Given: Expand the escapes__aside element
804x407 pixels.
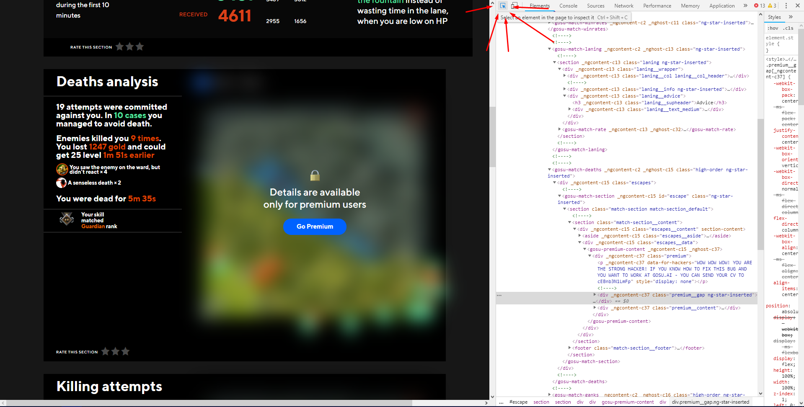Looking at the screenshot, I should click(579, 236).
